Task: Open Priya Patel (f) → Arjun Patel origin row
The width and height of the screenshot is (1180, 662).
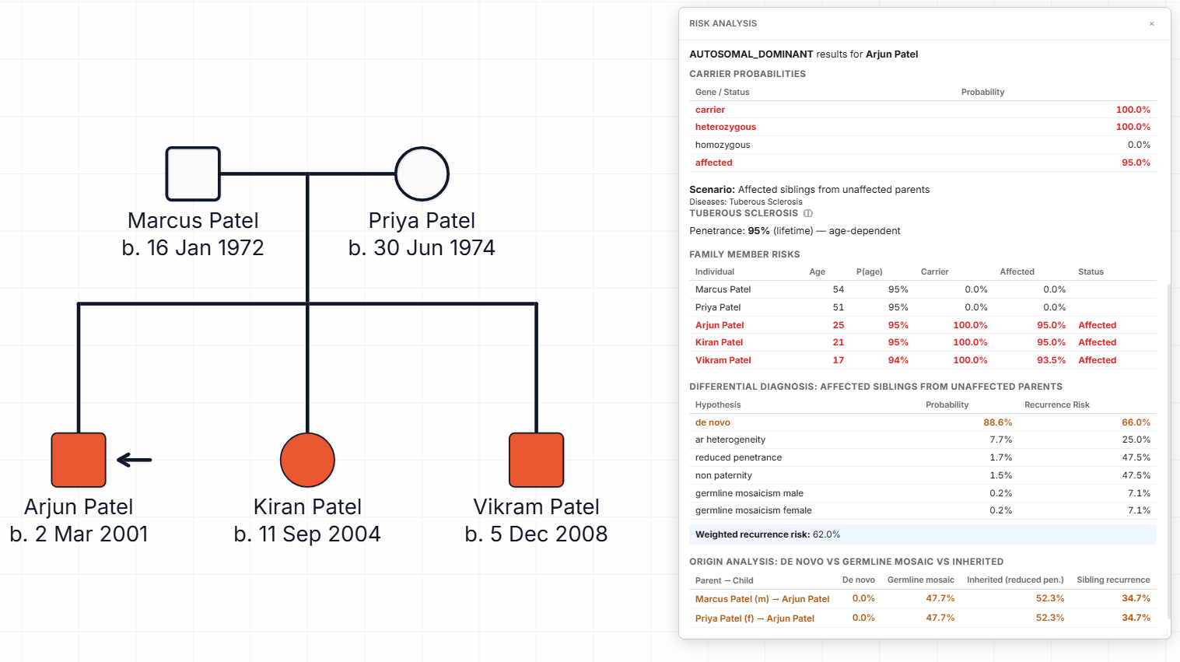Action: point(755,617)
